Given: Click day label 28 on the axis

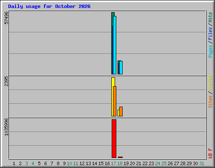Looking at the screenshot, I should tap(183, 163).
